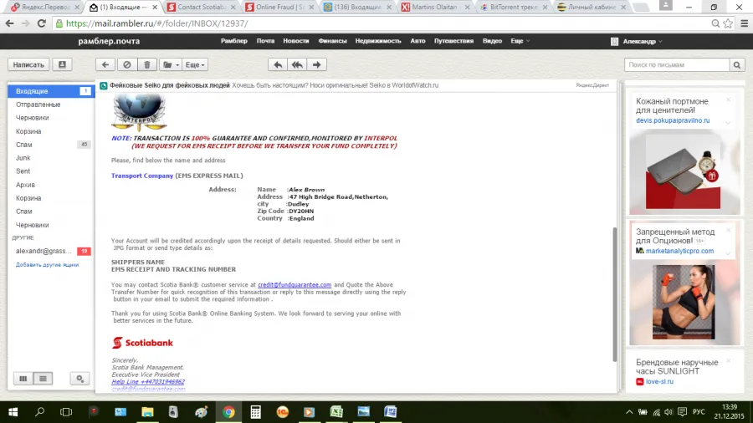The height and width of the screenshot is (423, 753).
Task: Open Рамблер in top navigation
Action: coord(234,41)
